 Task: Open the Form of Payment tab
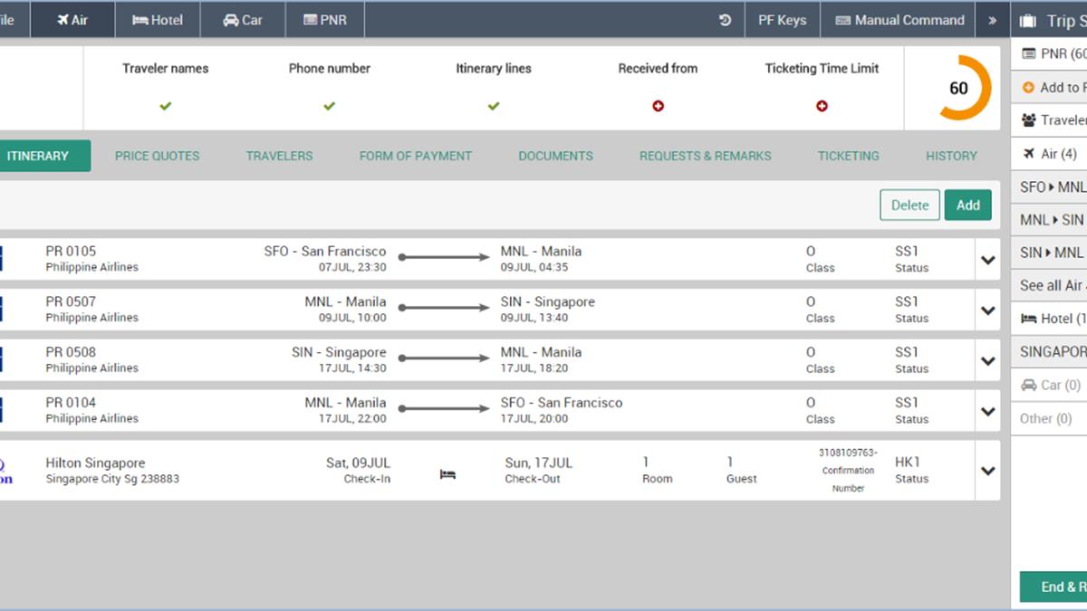(x=415, y=156)
